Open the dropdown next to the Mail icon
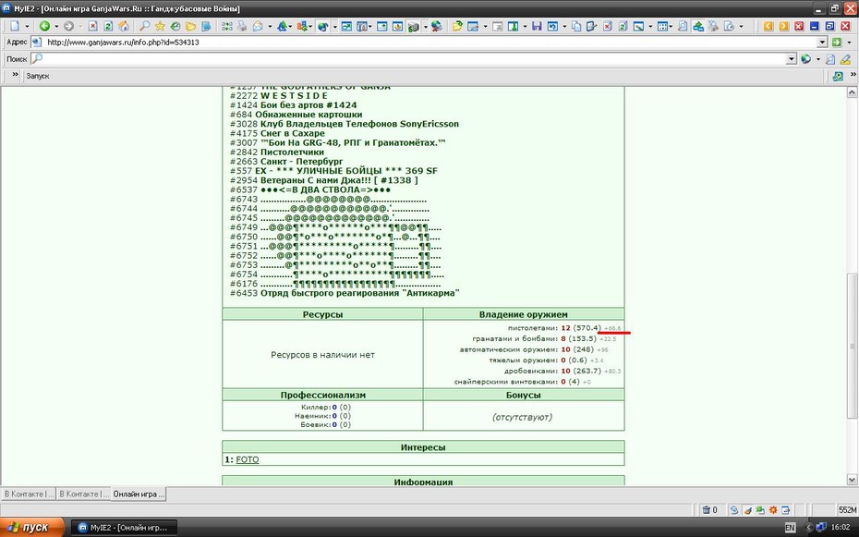The width and height of the screenshot is (859, 537). click(269, 26)
